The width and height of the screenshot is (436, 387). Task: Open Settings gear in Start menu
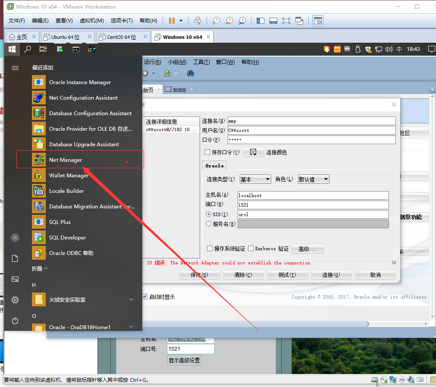tap(15, 300)
